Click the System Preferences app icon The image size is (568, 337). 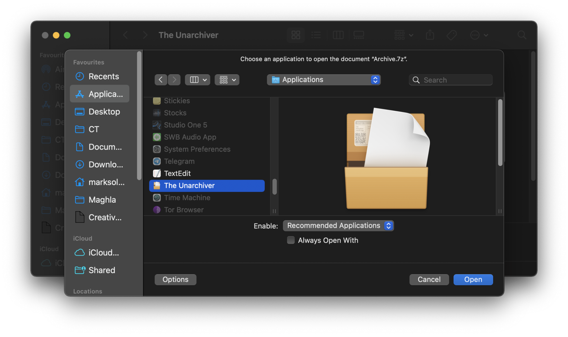pyautogui.click(x=157, y=149)
